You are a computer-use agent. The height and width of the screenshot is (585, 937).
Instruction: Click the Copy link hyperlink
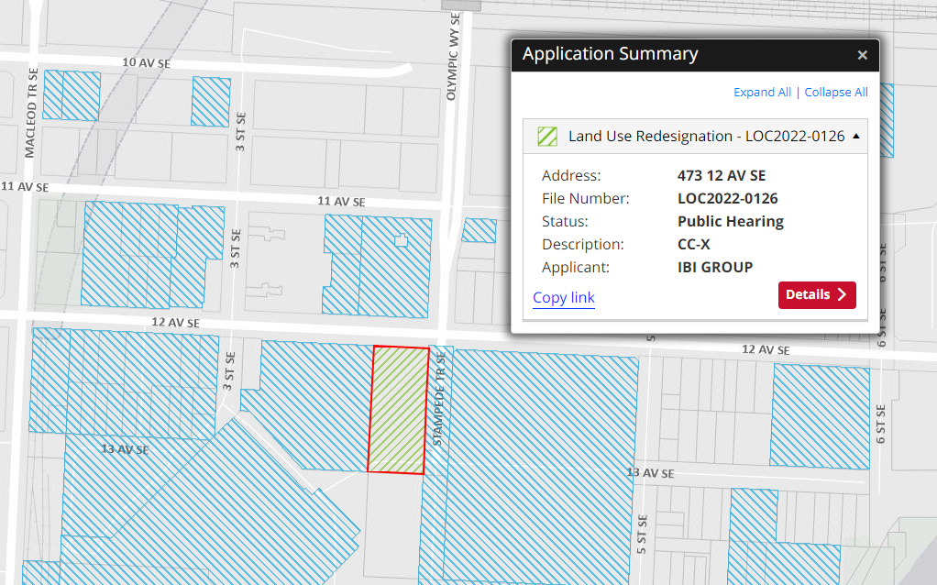(564, 297)
